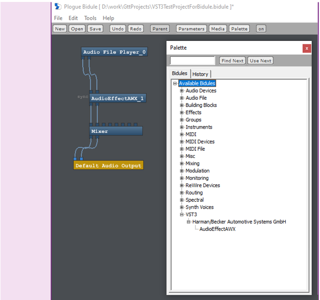Select Harman/Becker Automotive Systems GmbH label
Screen dimensions: 320x300
(x=239, y=222)
